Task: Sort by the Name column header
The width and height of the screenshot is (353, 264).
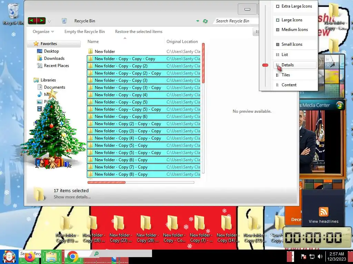Action: [93, 42]
